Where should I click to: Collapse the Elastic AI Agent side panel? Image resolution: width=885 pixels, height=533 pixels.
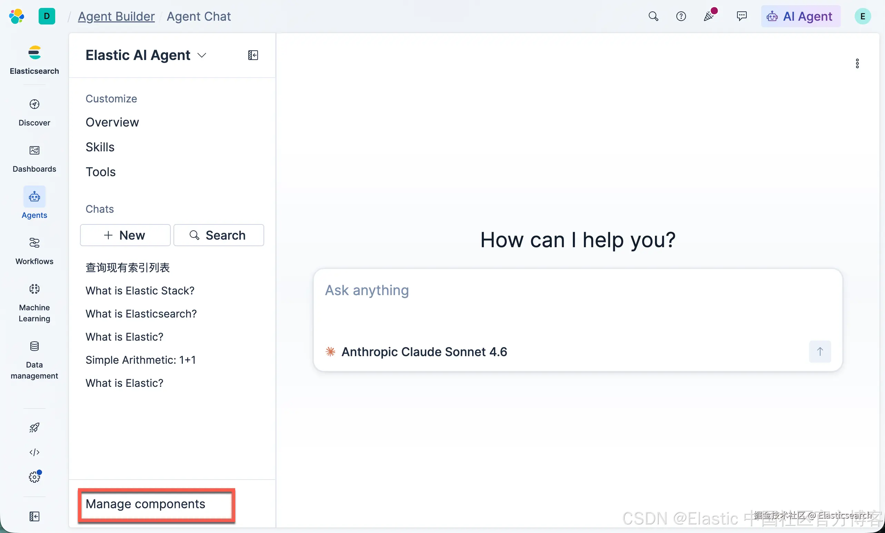click(253, 55)
